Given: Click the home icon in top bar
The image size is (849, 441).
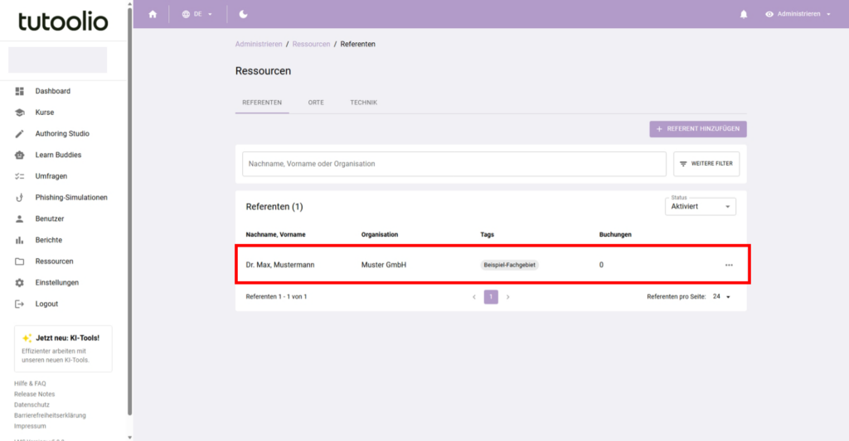Looking at the screenshot, I should (x=153, y=14).
